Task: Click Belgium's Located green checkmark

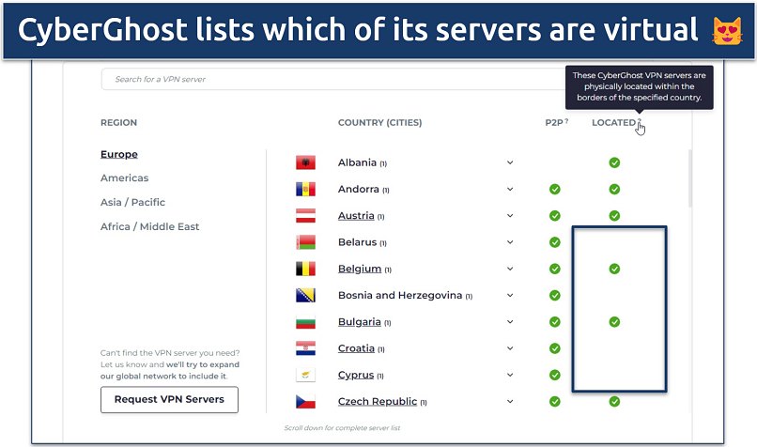Action: point(614,269)
